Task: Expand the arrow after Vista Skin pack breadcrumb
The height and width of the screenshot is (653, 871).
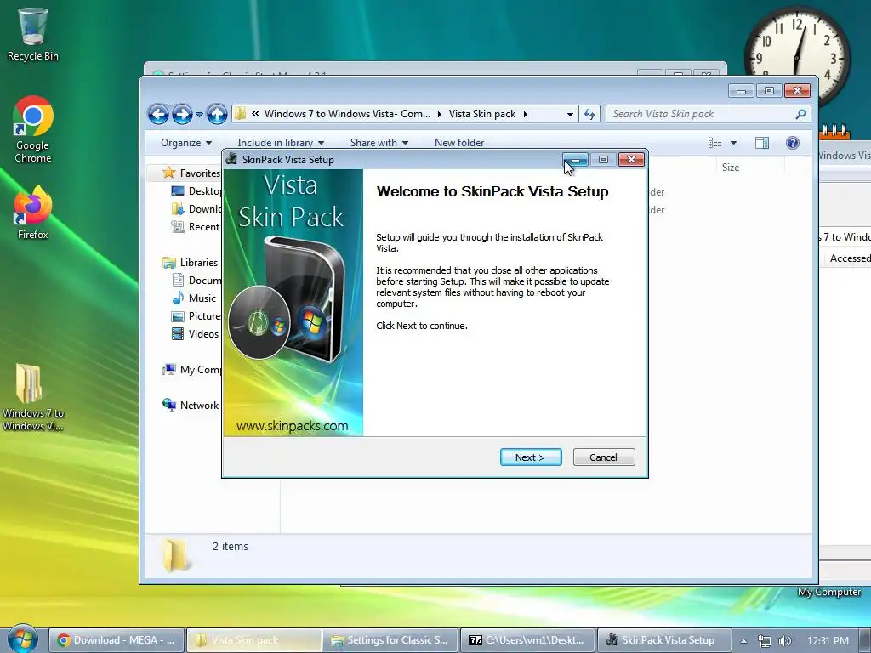Action: pos(525,115)
